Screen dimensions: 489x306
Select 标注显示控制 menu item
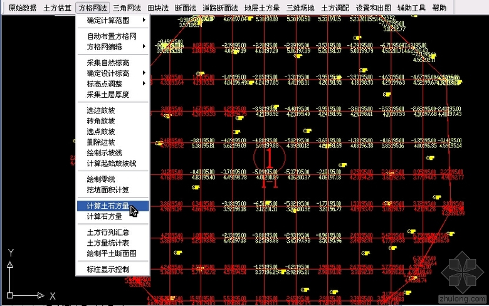tap(108, 270)
